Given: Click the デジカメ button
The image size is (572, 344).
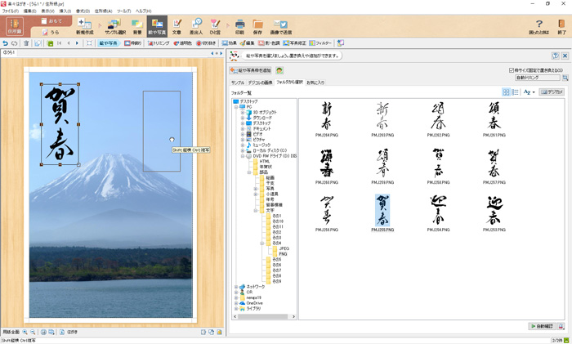Looking at the screenshot, I should pyautogui.click(x=552, y=92).
